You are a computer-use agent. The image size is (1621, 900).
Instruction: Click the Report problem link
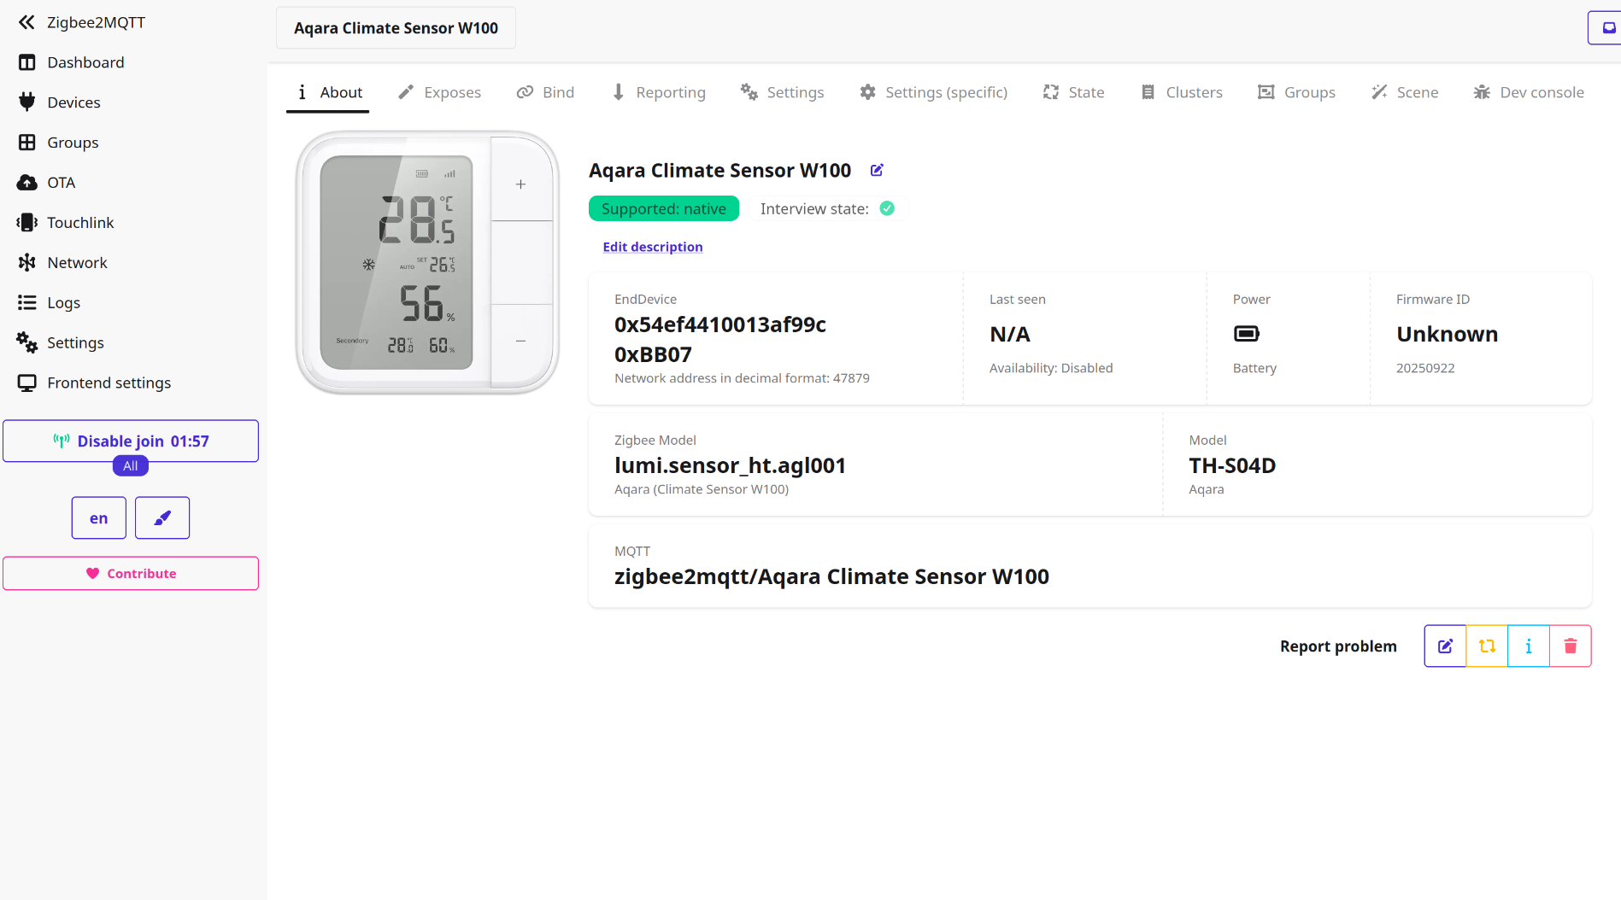pos(1338,646)
